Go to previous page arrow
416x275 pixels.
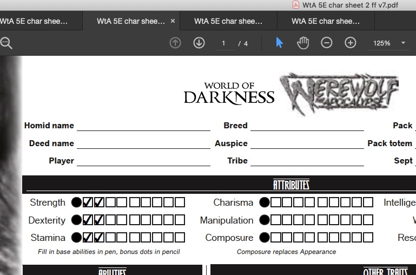click(x=175, y=43)
